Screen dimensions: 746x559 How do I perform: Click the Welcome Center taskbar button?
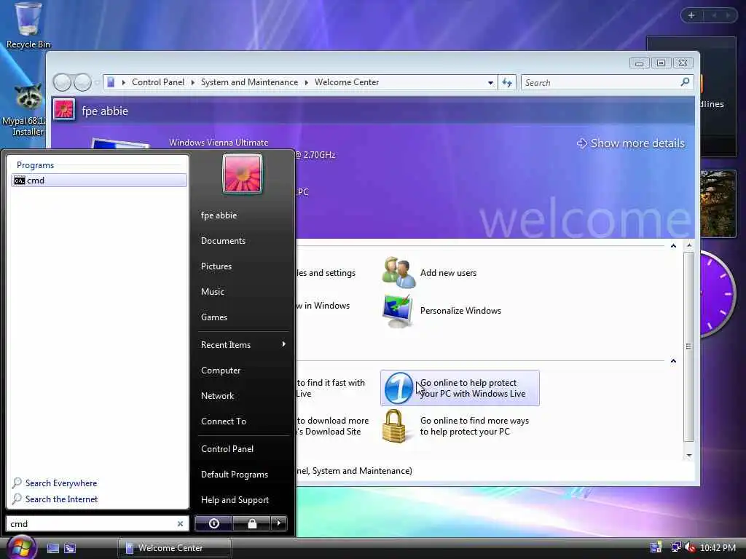coord(175,548)
